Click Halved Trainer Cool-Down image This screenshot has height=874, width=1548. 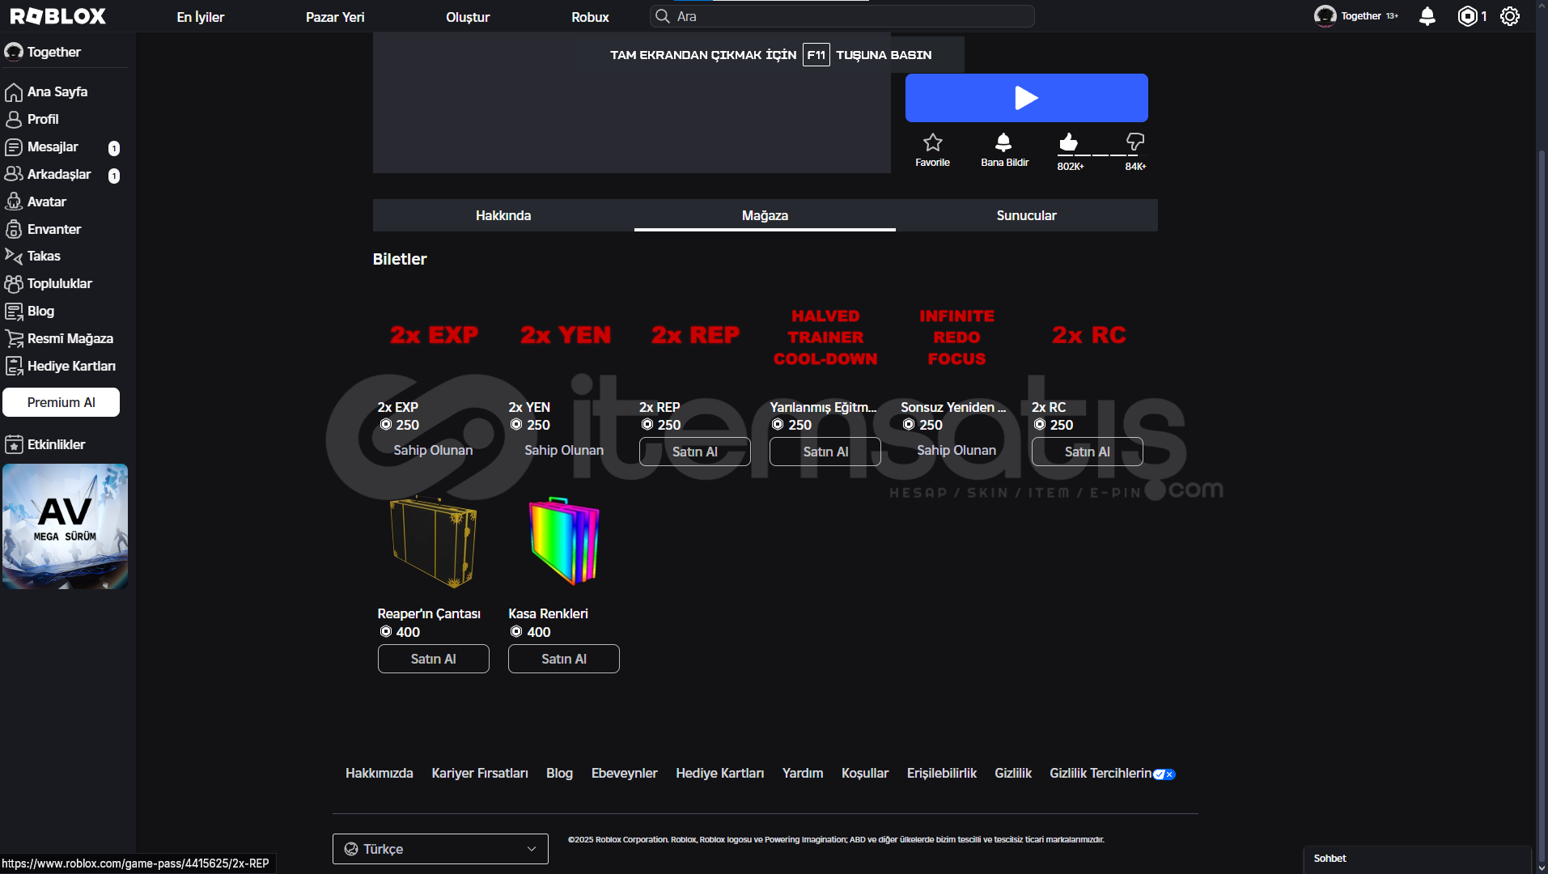[x=825, y=337]
